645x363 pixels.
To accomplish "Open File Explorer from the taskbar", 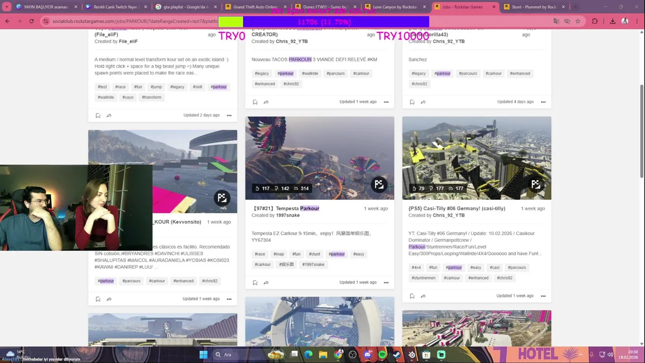I will click(x=323, y=354).
